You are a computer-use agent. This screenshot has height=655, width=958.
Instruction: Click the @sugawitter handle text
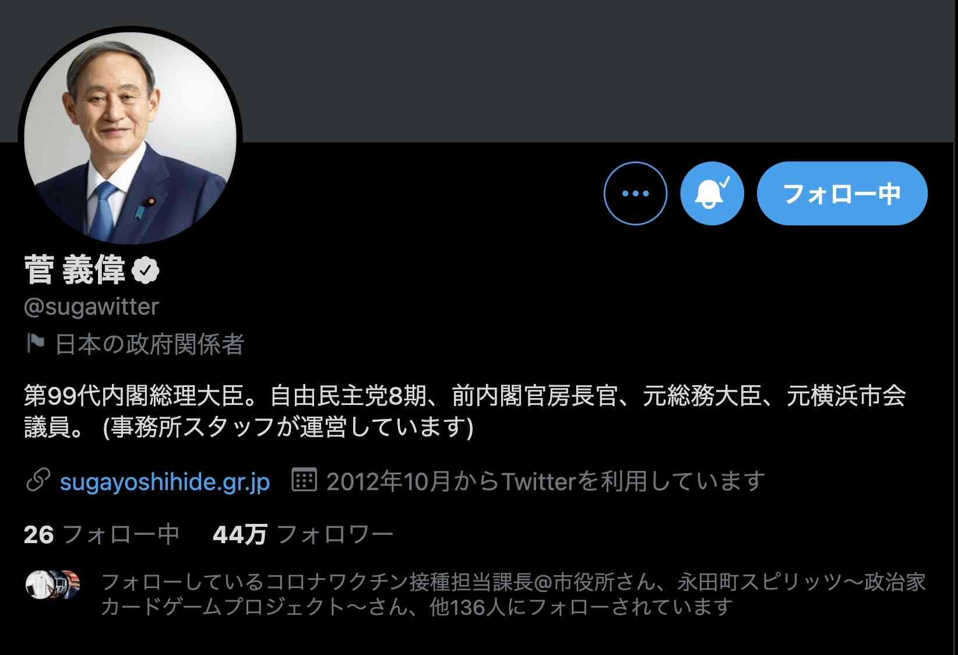click(x=91, y=307)
